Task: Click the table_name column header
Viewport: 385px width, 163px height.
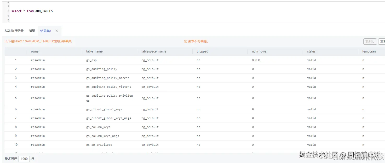Action: coord(94,51)
